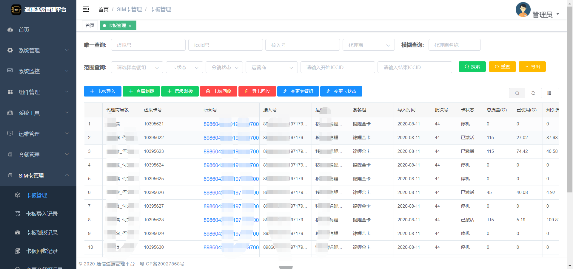Click the 层级划拨 button
Viewport: 573px width, 269px height.
(x=180, y=91)
